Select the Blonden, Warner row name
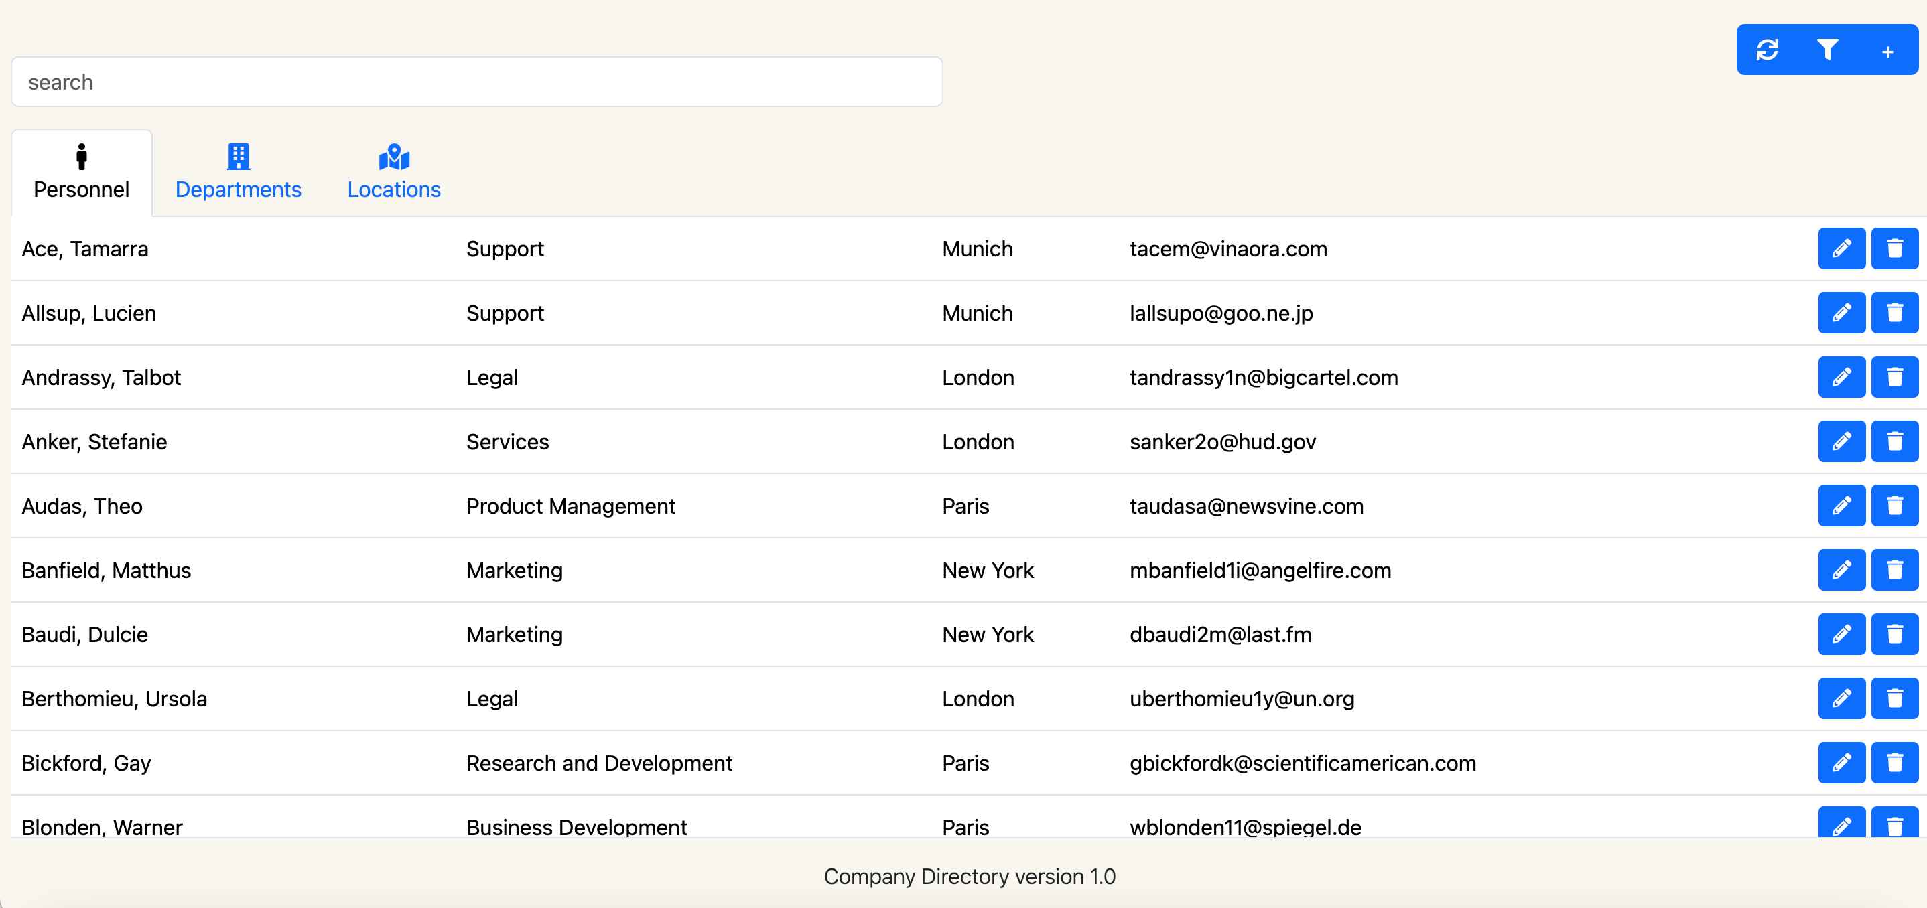The width and height of the screenshot is (1927, 908). pos(102,826)
